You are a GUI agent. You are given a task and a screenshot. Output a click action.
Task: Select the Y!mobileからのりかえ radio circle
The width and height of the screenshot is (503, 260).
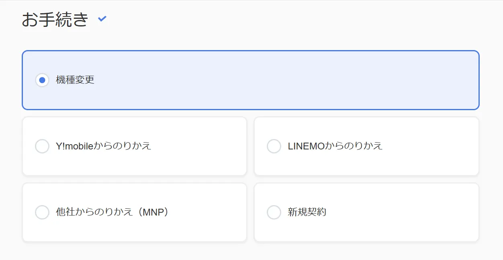point(42,146)
